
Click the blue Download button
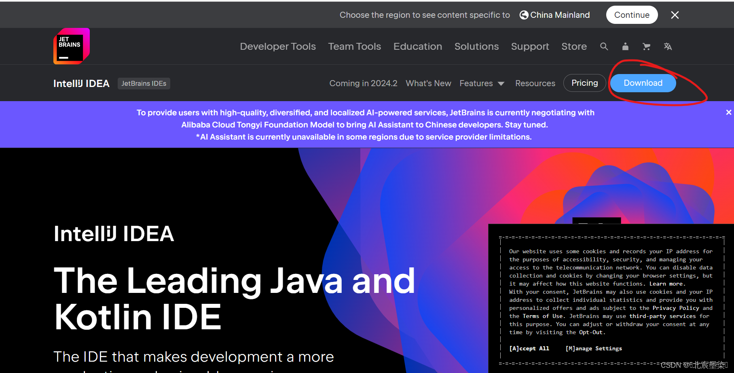click(643, 83)
